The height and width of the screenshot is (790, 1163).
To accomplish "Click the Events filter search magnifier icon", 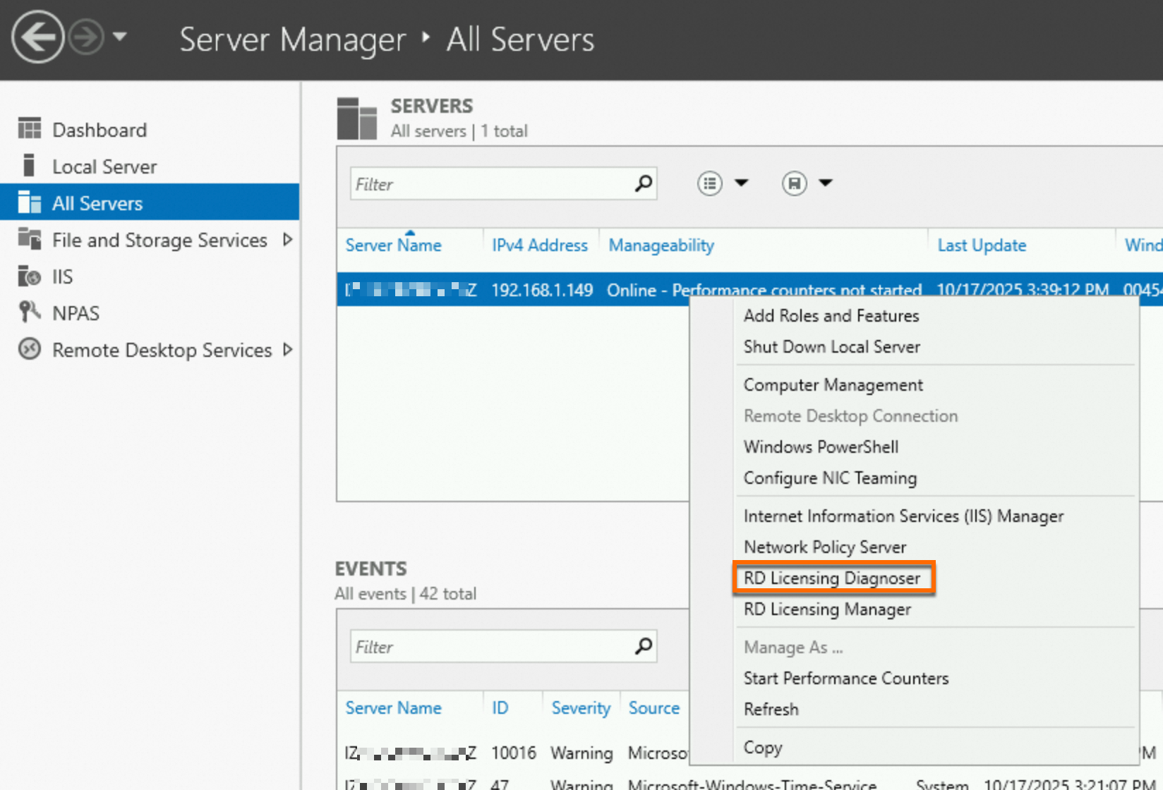I will click(x=643, y=646).
